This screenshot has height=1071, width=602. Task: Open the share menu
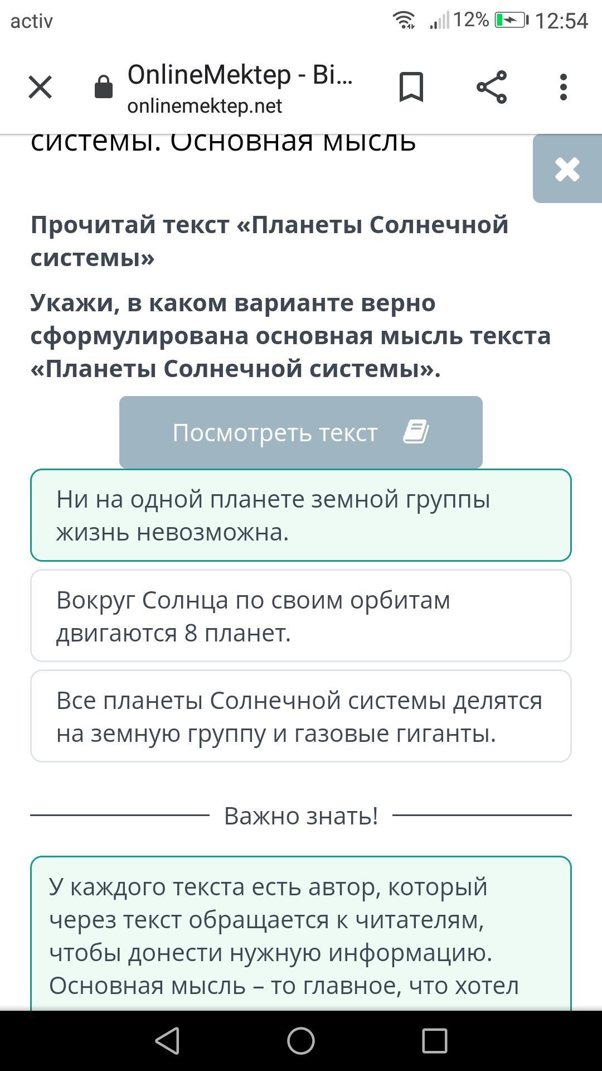(492, 87)
